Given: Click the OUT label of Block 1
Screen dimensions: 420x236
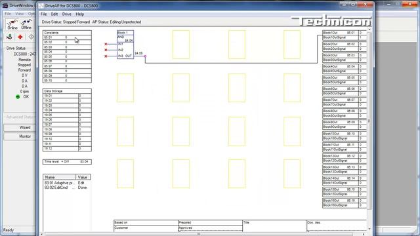Looking at the screenshot, I should pos(129,56).
